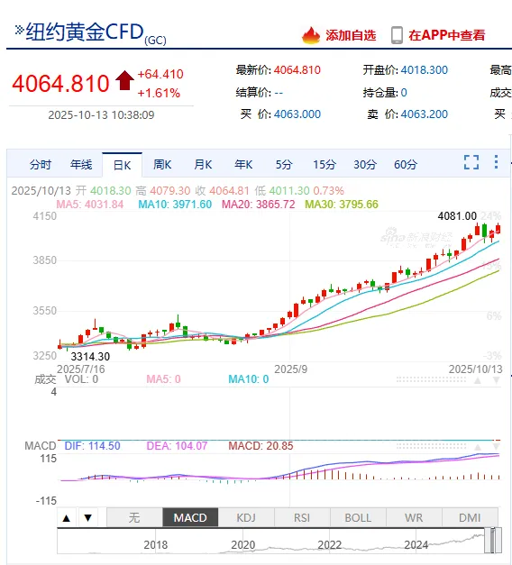Click the 买价 4063.000 value
Viewport: 512px width, 565px height.
click(x=297, y=114)
